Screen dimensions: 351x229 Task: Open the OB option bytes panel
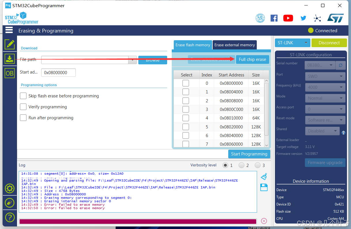(10, 73)
